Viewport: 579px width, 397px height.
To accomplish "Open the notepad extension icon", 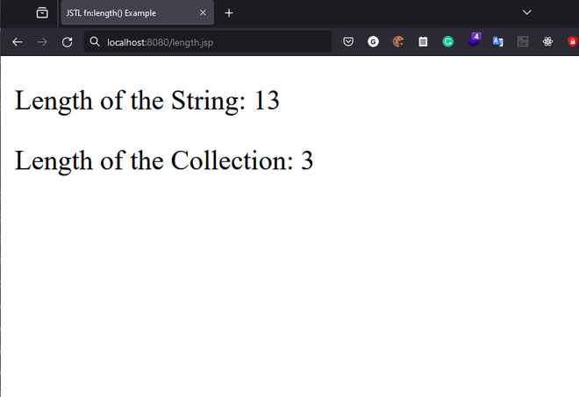I will click(x=423, y=42).
